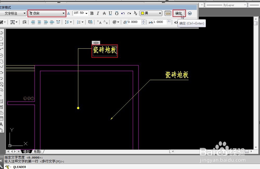Jump to the last layout tab
Viewport: 260px width, 169px height.
pyautogui.click(x=19, y=151)
